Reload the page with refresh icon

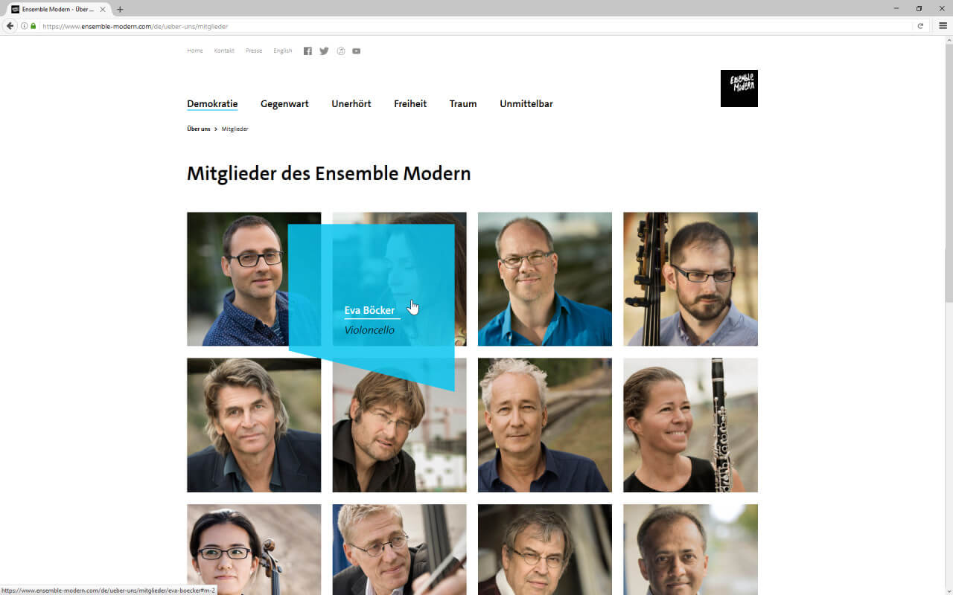920,26
